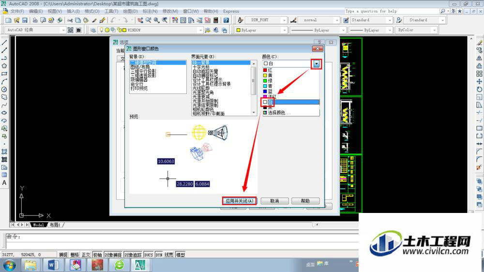This screenshot has width=484, height=272.
Task: Open the ByLayer linetype dropdown
Action: (343, 30)
